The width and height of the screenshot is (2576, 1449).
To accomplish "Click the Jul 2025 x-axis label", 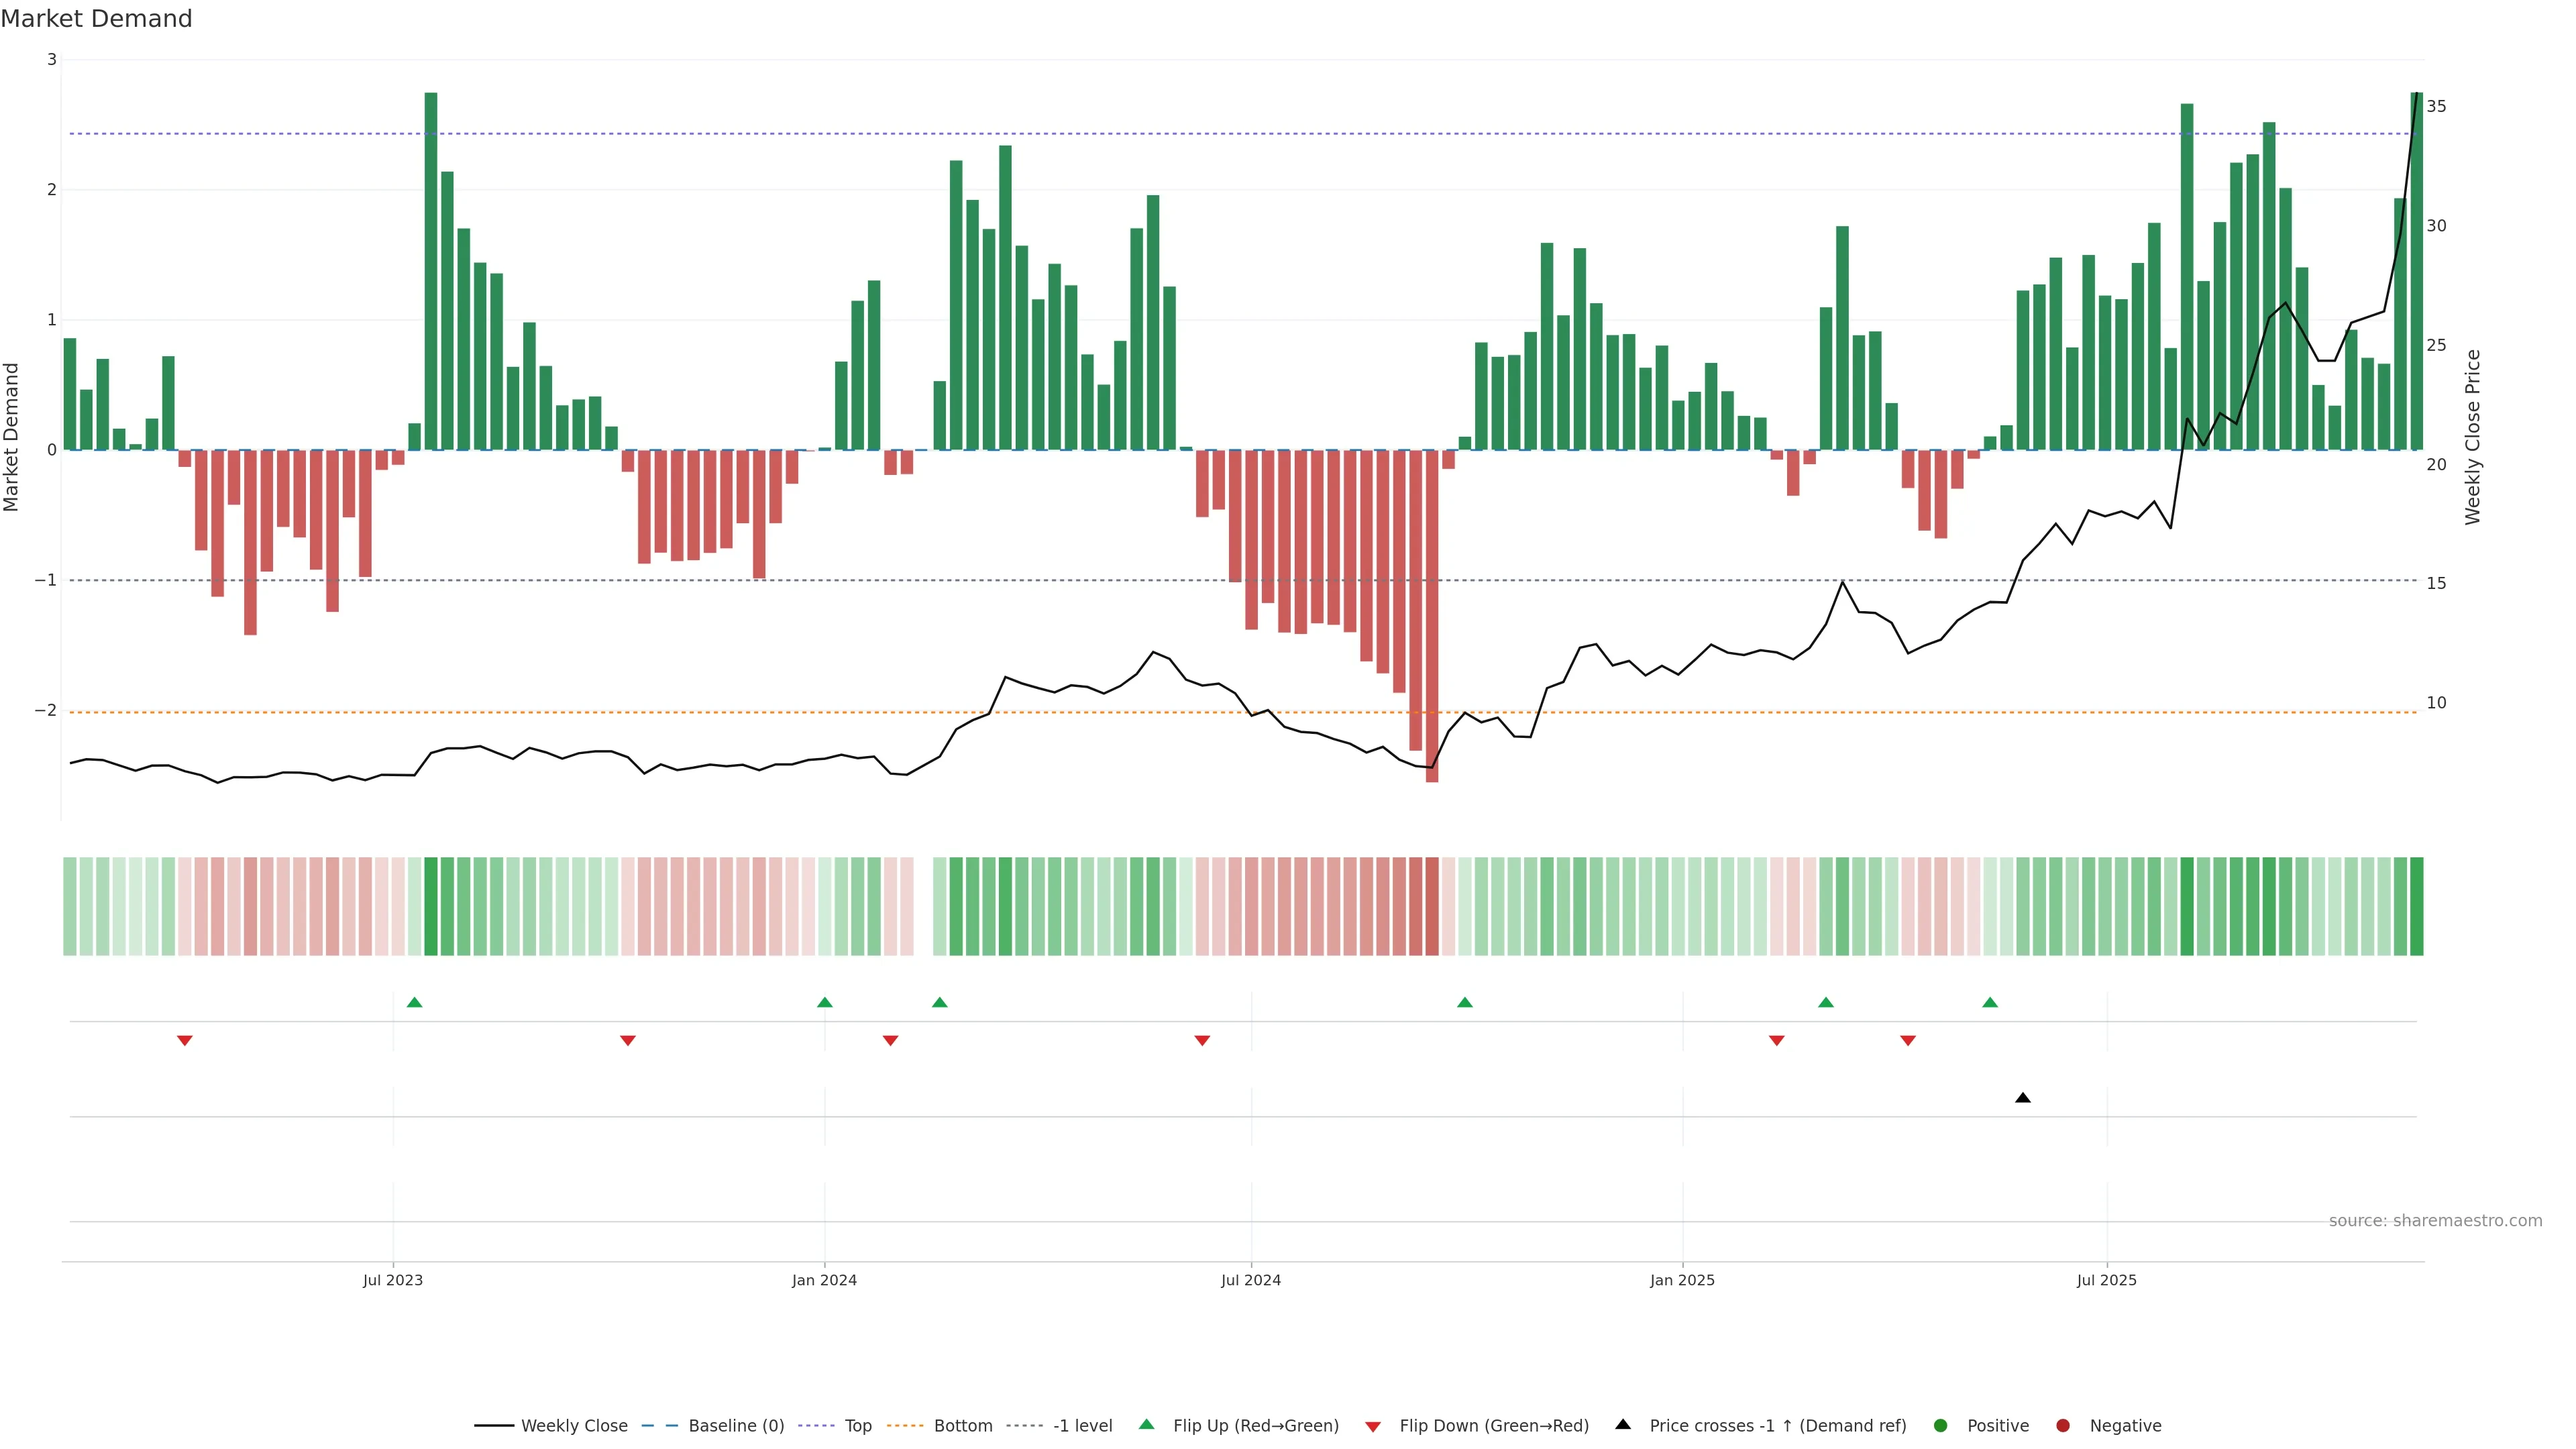I will click(2106, 1280).
